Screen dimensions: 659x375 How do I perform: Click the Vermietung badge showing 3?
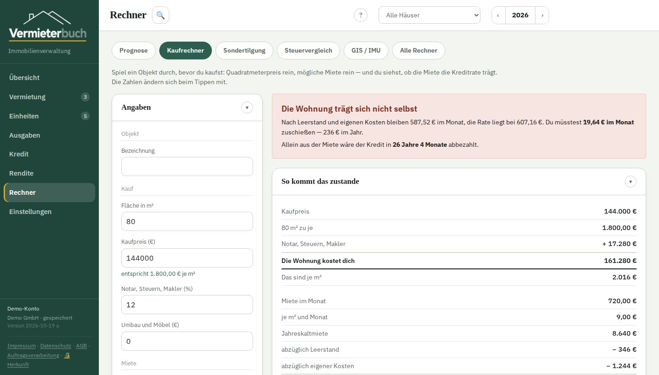click(85, 97)
